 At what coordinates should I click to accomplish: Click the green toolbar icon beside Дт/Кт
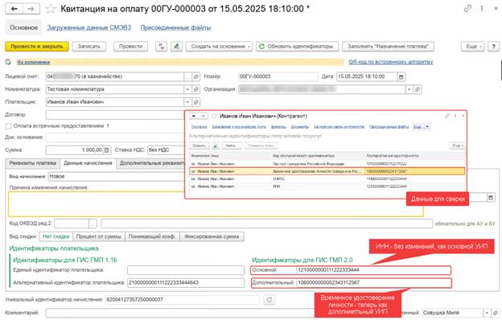point(176,47)
